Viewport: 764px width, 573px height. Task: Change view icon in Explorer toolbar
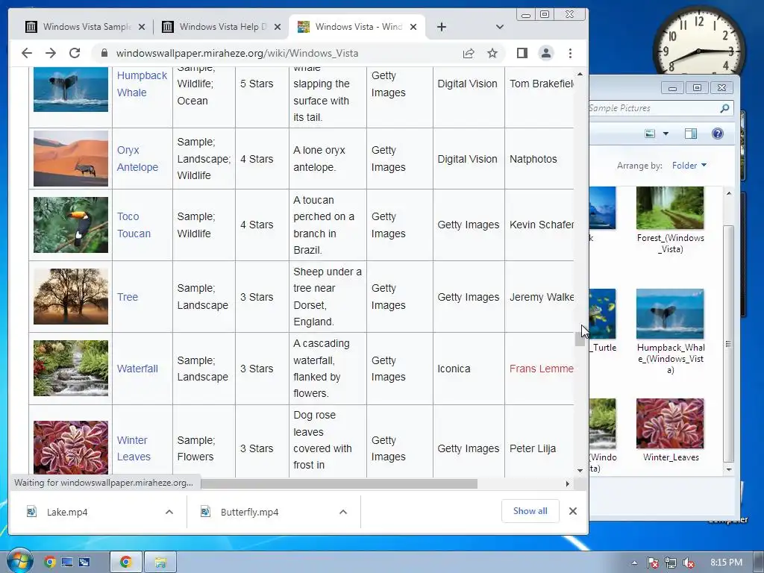pyautogui.click(x=650, y=134)
